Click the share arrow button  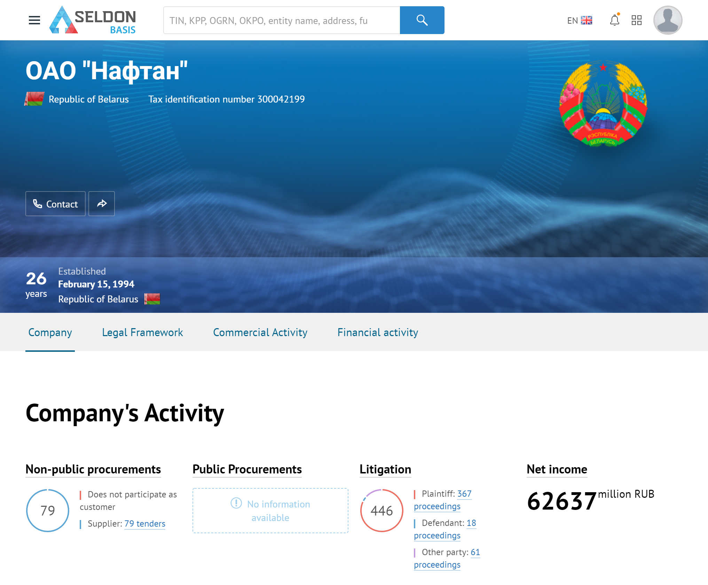point(102,204)
